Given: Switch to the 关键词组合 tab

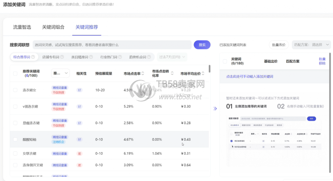Looking at the screenshot, I should (53, 27).
